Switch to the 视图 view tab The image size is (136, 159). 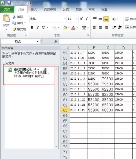click(104, 9)
